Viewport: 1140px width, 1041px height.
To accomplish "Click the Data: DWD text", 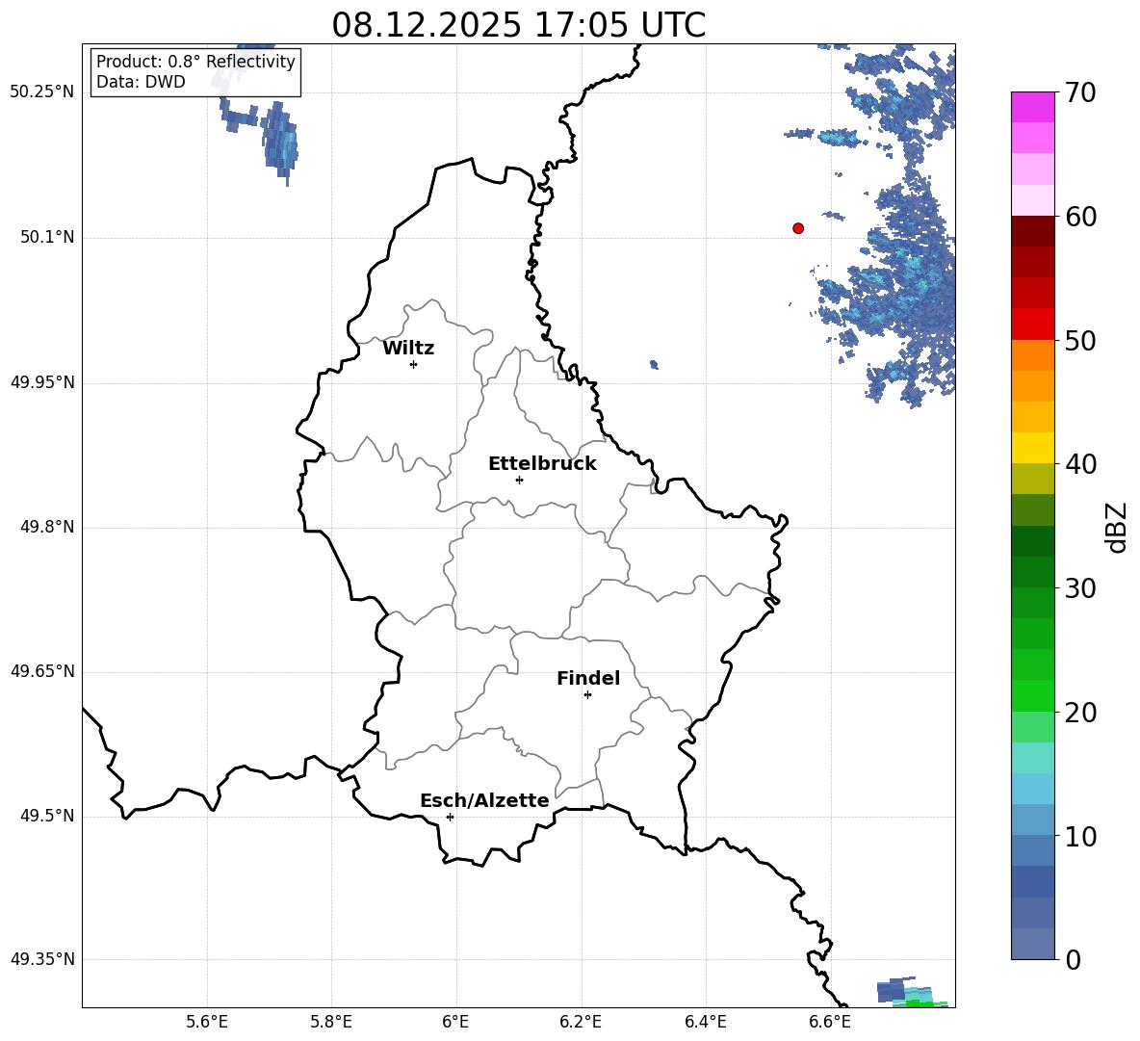I will point(141,82).
